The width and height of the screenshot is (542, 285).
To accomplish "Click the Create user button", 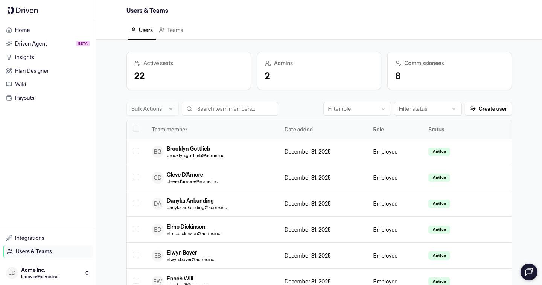I will (x=488, y=109).
